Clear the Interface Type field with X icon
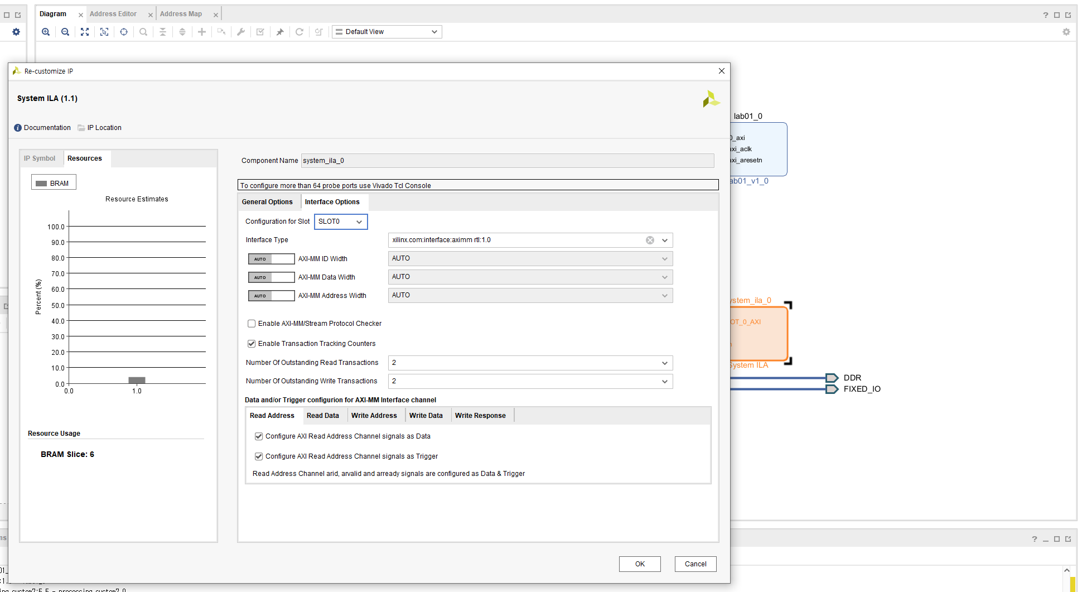 point(650,240)
